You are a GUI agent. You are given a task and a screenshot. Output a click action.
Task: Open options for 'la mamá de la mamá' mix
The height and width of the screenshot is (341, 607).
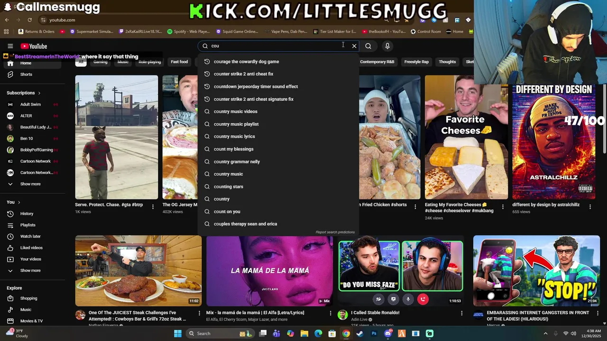pyautogui.click(x=331, y=313)
